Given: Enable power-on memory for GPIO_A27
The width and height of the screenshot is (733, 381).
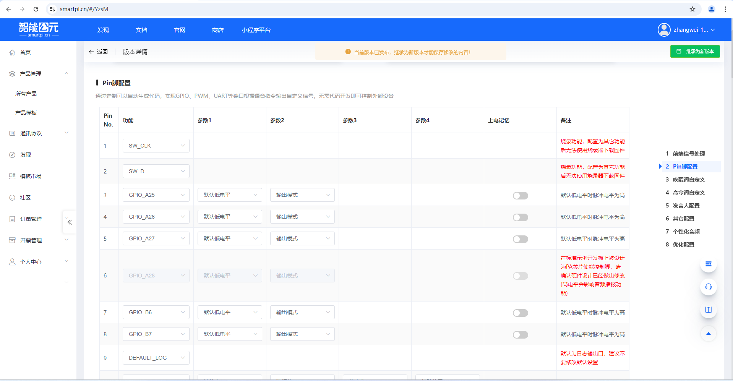Looking at the screenshot, I should coord(520,239).
